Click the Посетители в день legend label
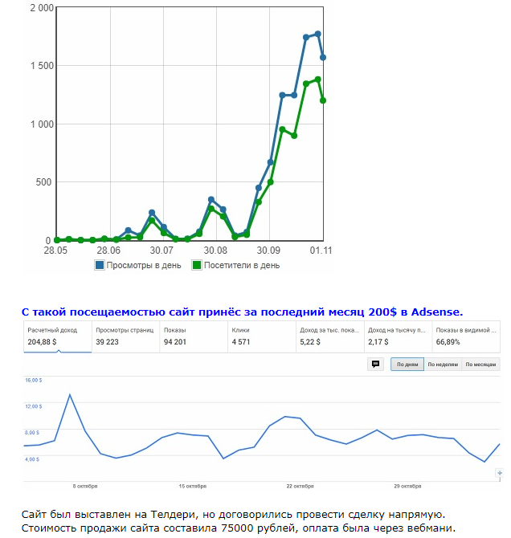This screenshot has width=511, height=538. 242,264
